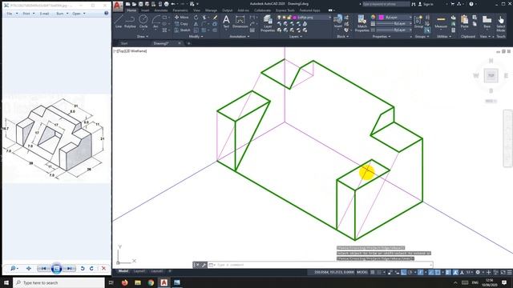Toggle layer freeze sun icon
This screenshot has height=288, width=513.
pos(284,18)
